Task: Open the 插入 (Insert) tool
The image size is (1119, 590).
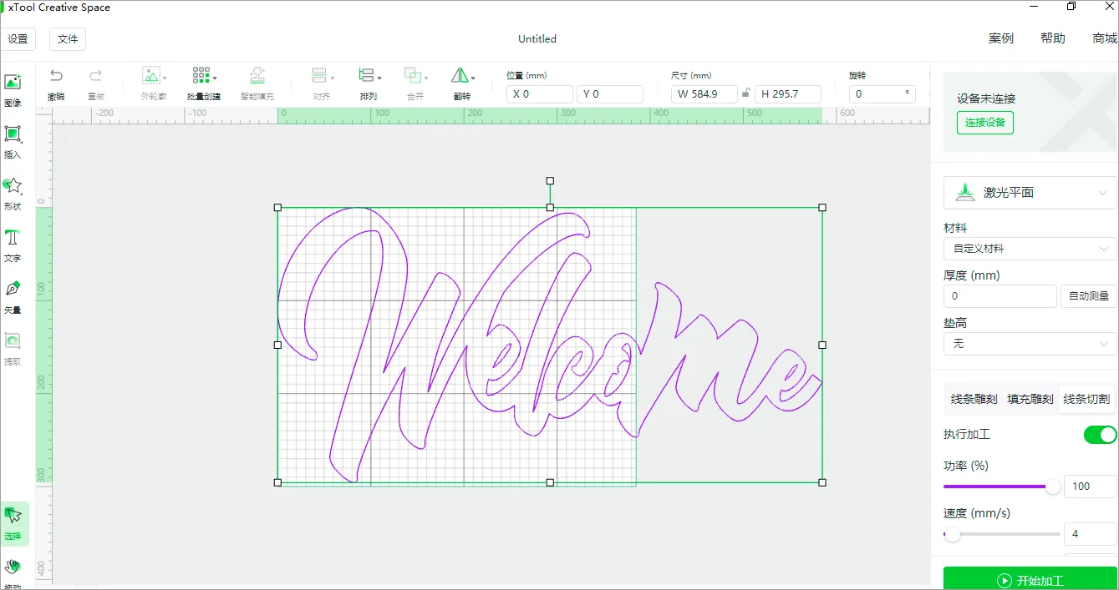Action: [x=13, y=142]
